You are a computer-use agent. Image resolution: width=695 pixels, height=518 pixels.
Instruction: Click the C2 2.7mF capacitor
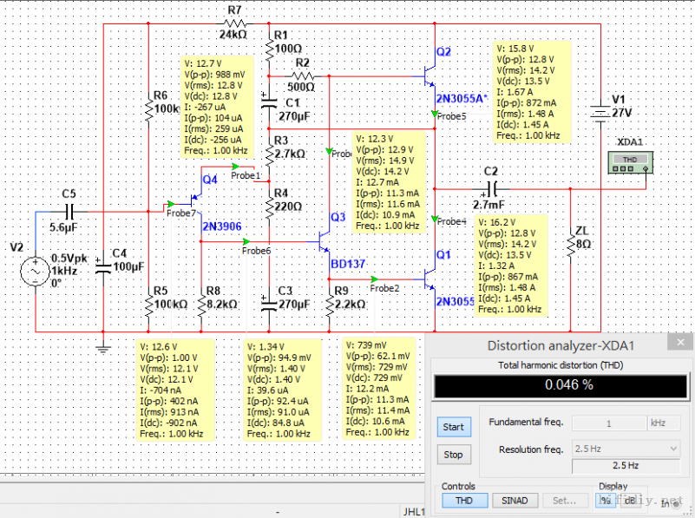point(490,187)
